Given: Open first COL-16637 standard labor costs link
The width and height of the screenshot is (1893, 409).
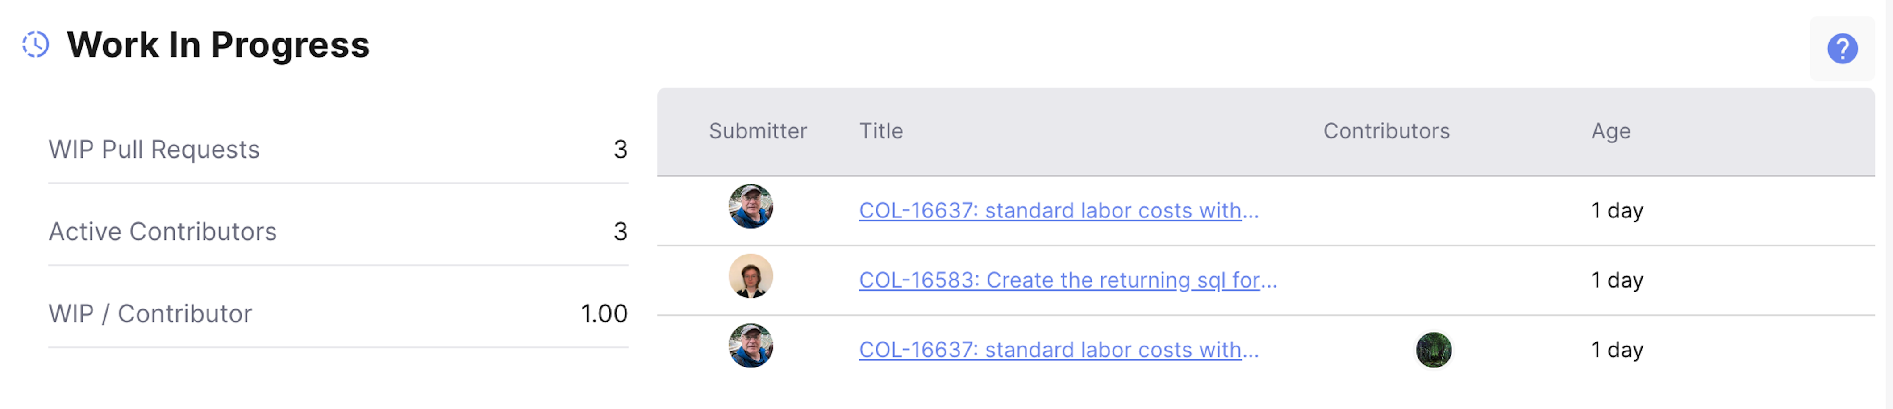Looking at the screenshot, I should coord(1058,211).
